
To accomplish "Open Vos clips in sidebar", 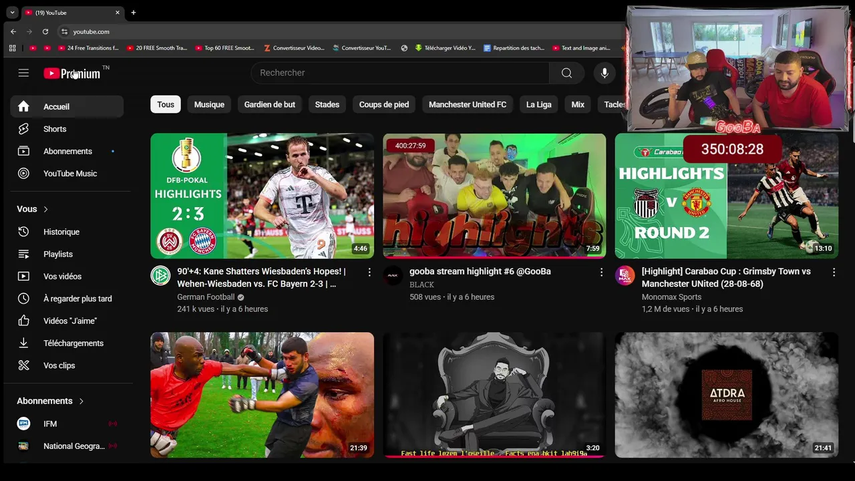I will 67,365.
